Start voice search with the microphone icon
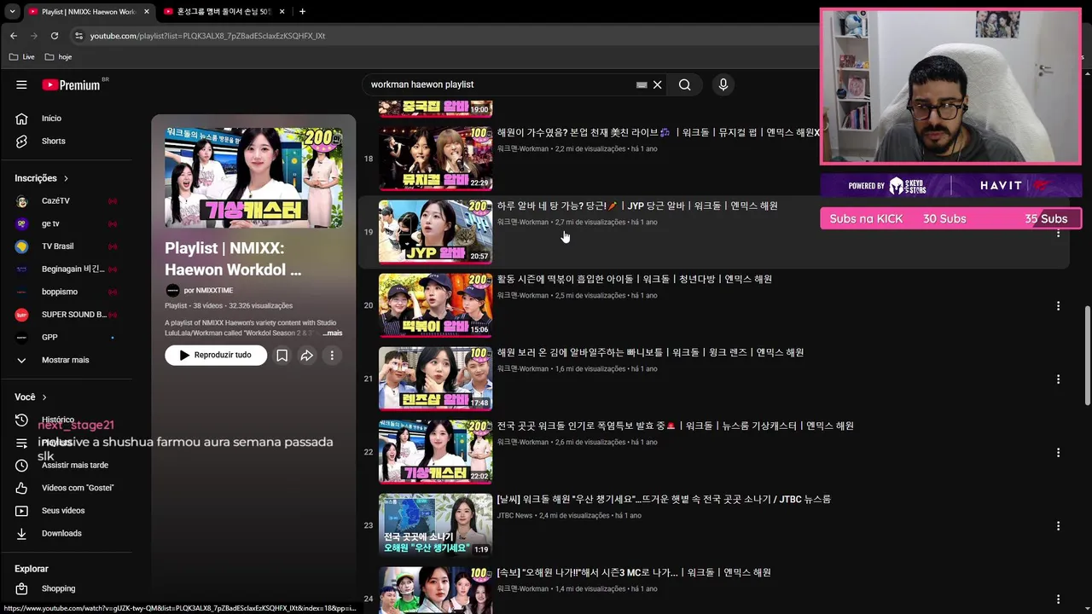Image resolution: width=1092 pixels, height=614 pixels. coord(723,84)
